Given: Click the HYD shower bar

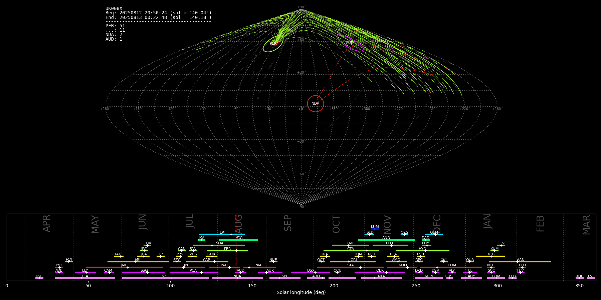Looking at the screenshot, I should [x=422, y=251].
